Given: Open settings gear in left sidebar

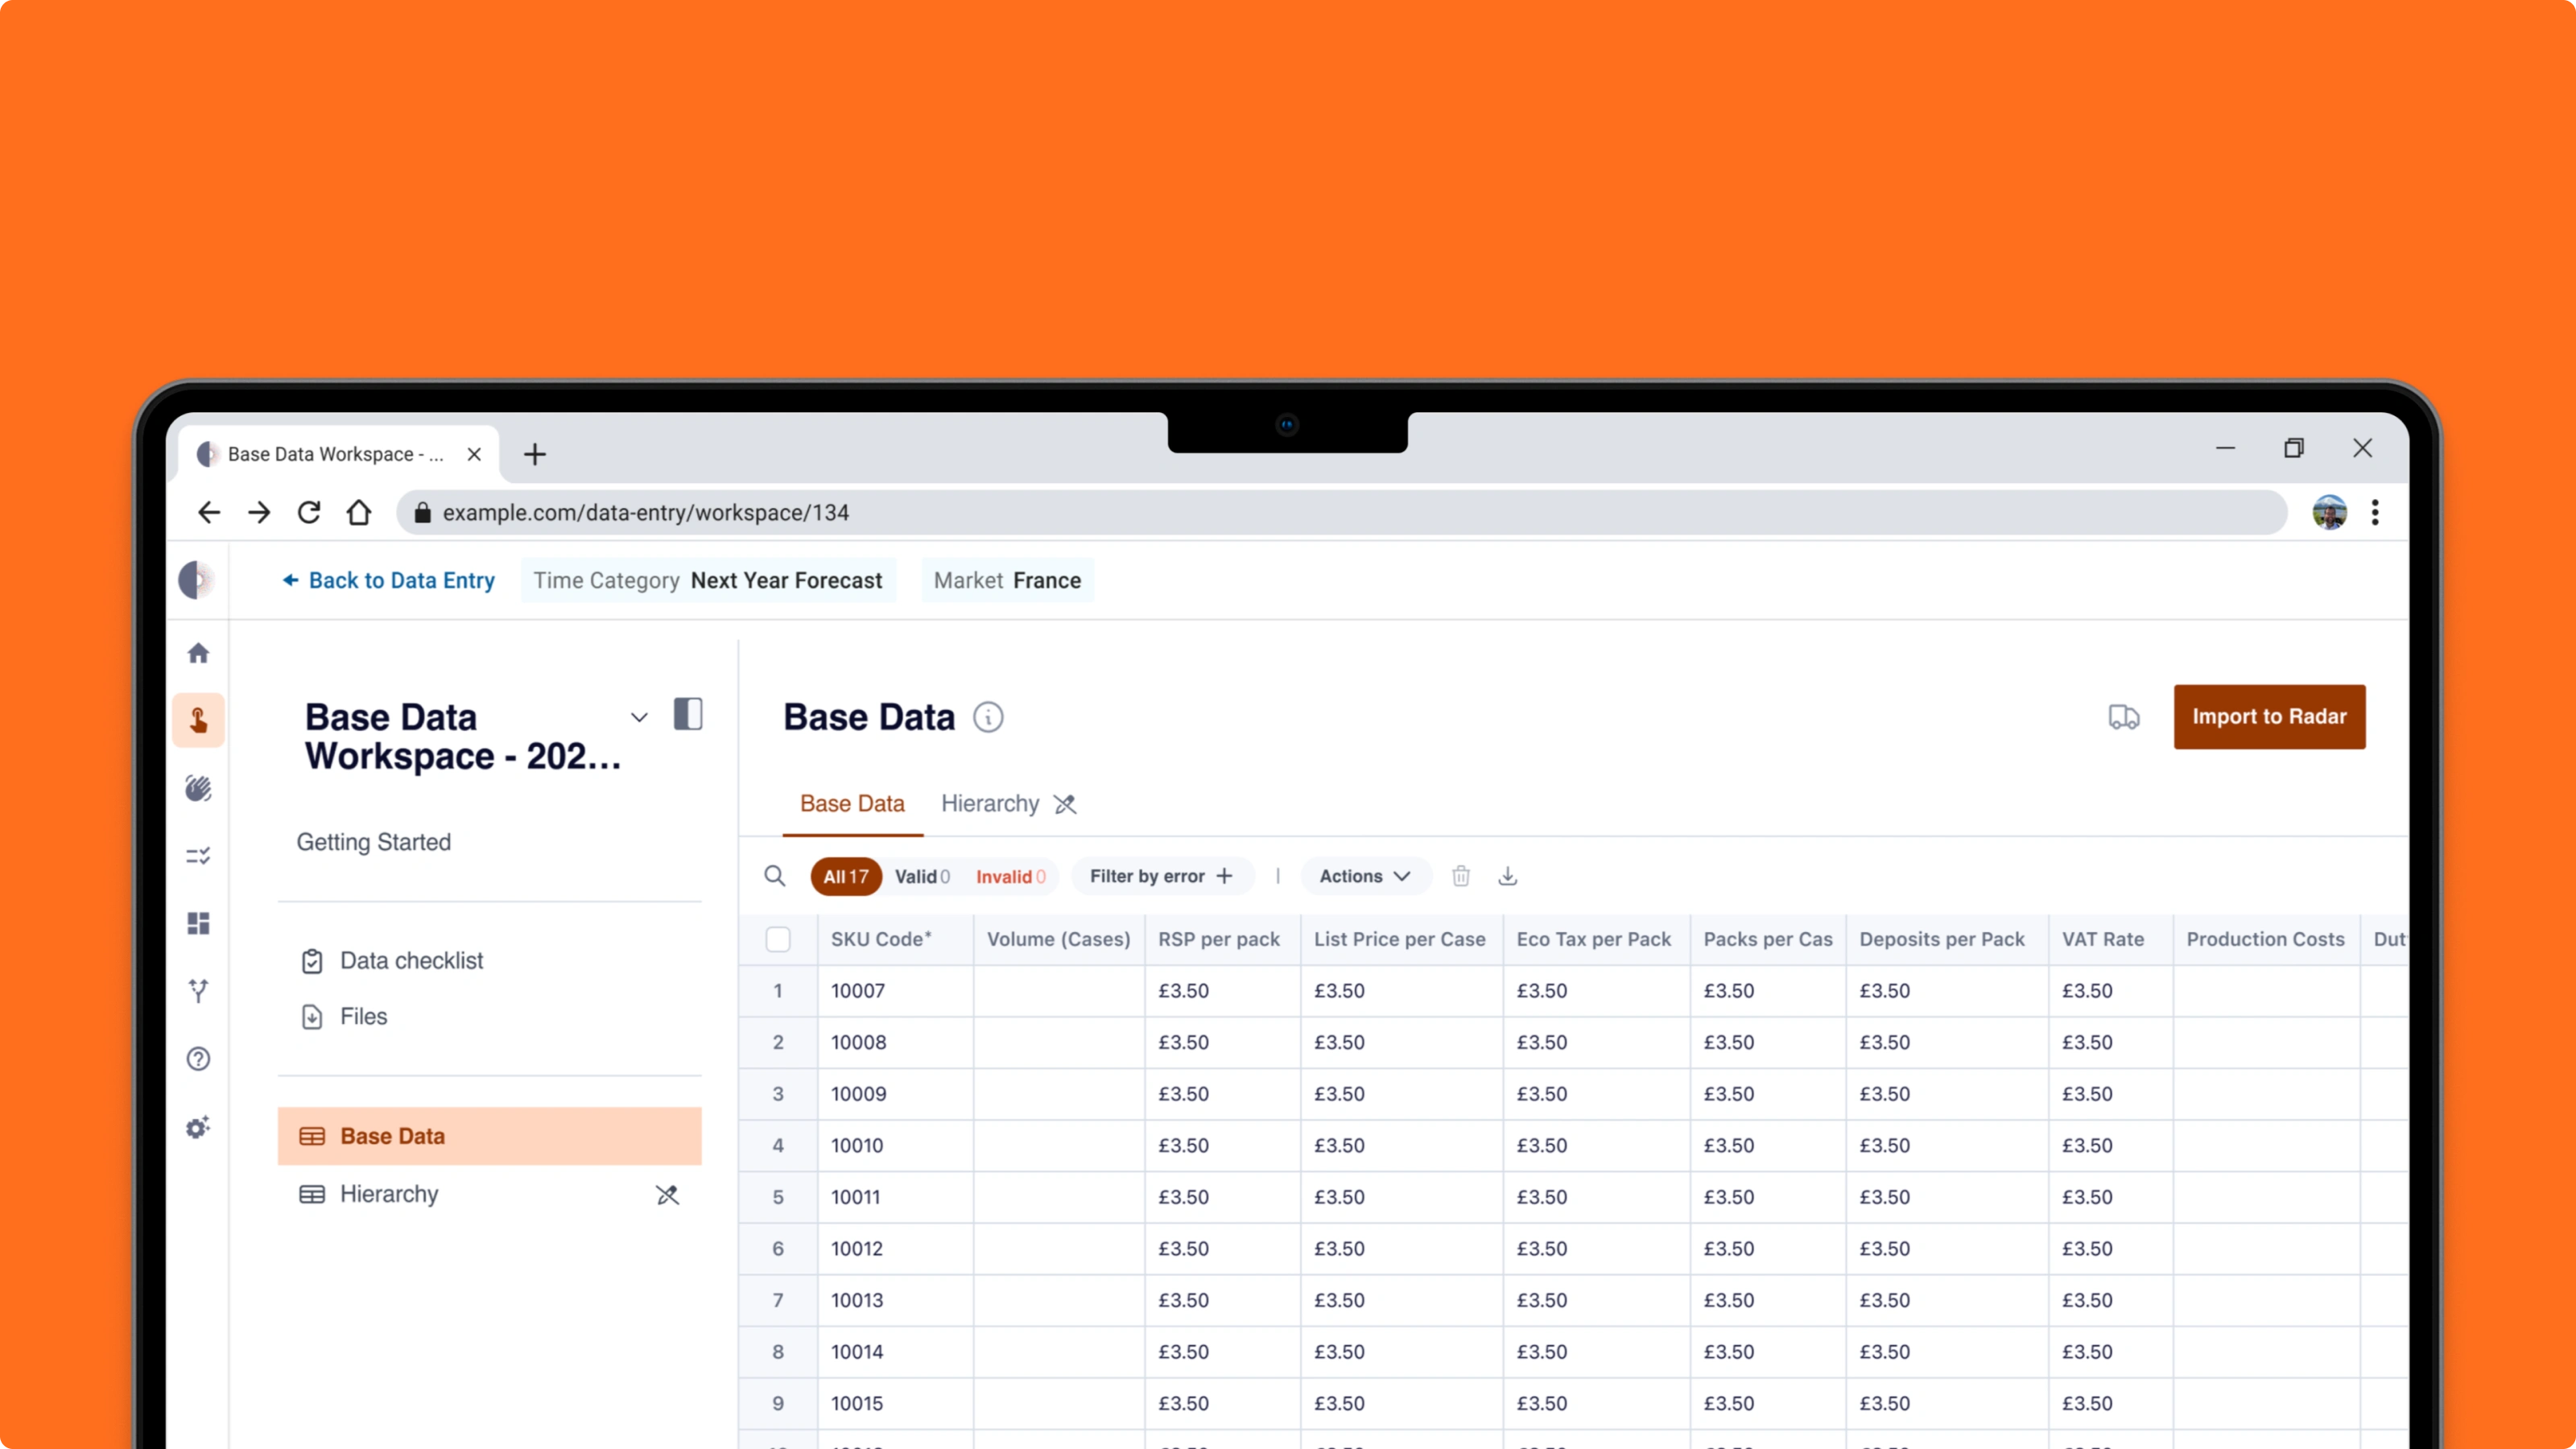Looking at the screenshot, I should coord(198,1127).
